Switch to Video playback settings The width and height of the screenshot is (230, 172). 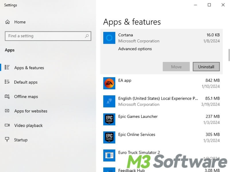(x=28, y=125)
